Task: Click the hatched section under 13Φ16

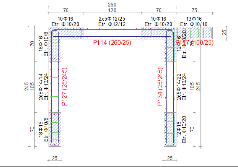Action: (x=194, y=33)
